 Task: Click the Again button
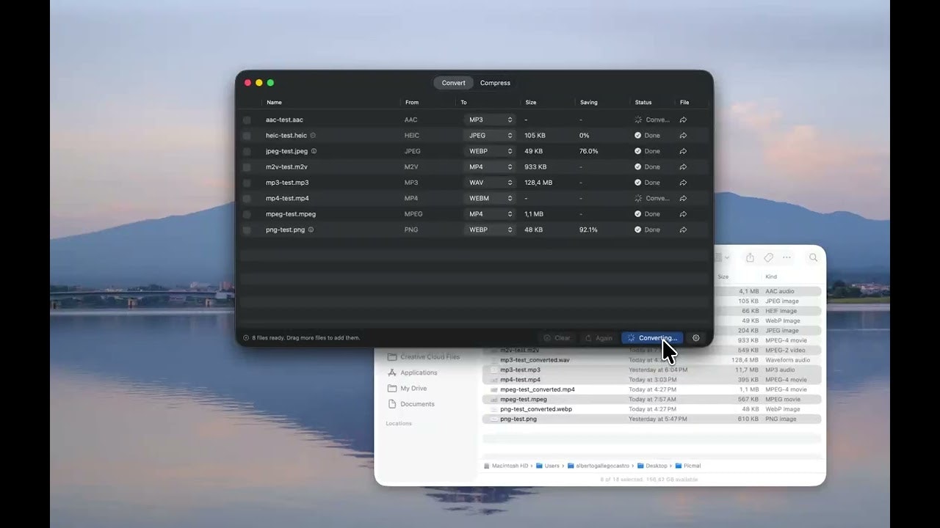(x=599, y=338)
